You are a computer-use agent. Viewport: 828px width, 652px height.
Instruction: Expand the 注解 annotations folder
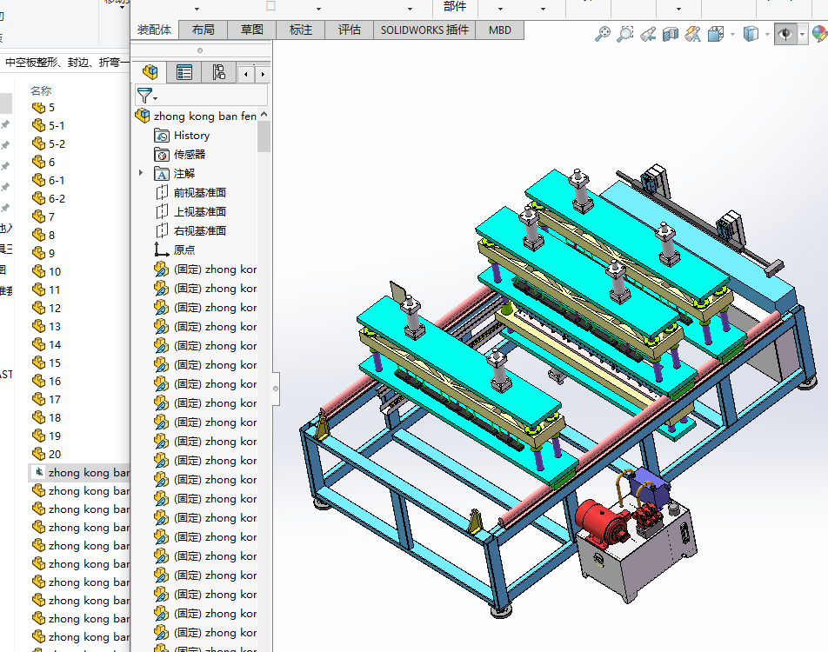coord(141,173)
